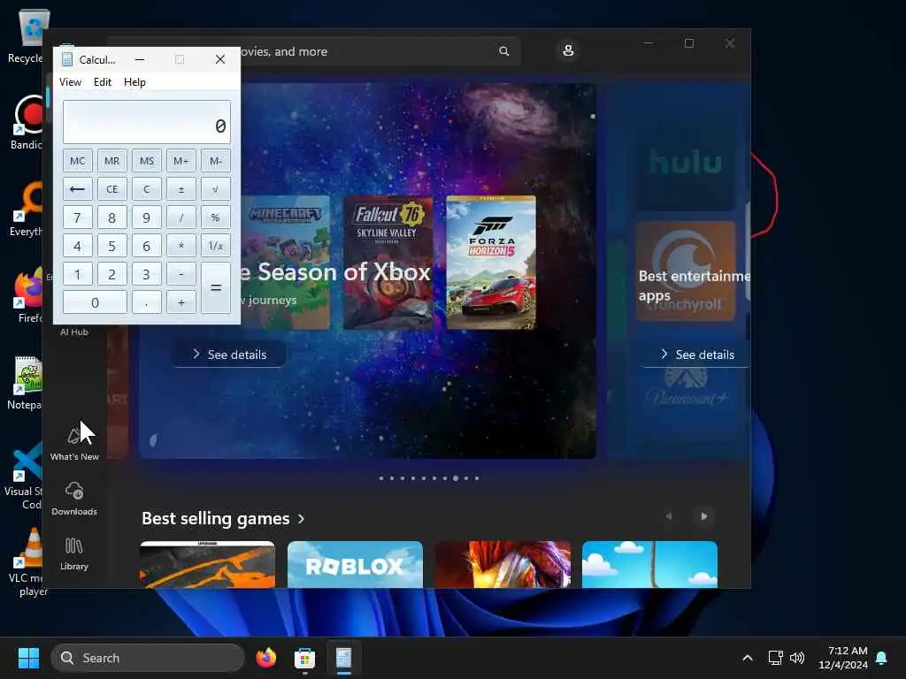
Task: Open Microsoft Store from the taskbar
Action: 304,658
